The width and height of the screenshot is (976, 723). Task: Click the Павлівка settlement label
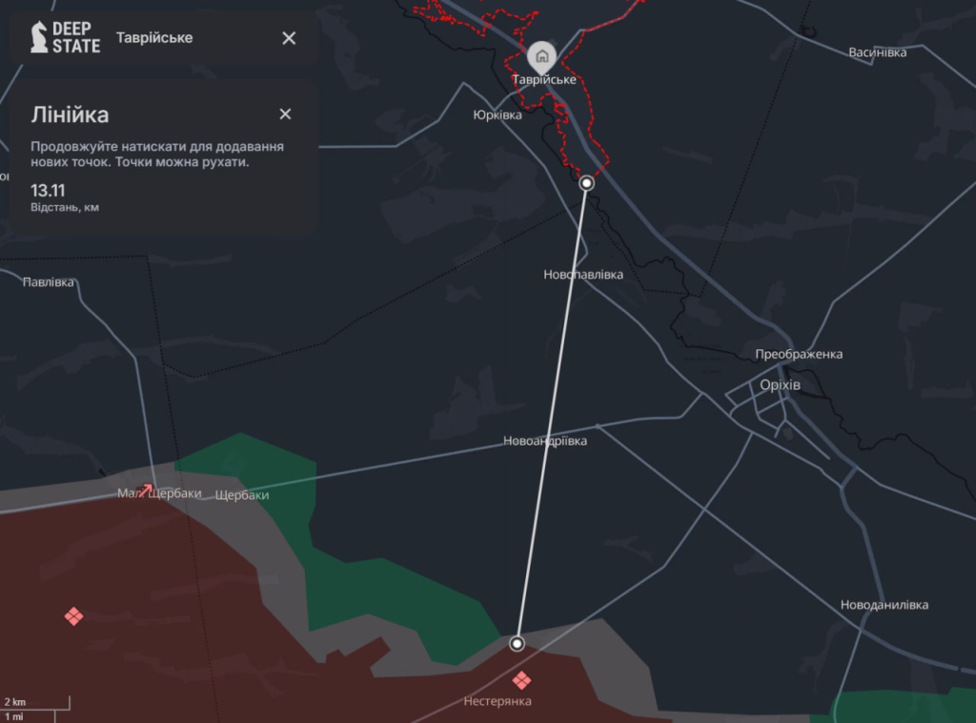49,282
